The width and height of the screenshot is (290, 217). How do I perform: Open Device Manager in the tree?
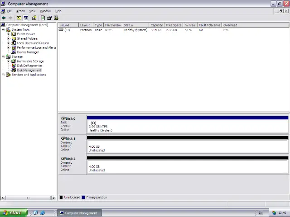point(28,52)
